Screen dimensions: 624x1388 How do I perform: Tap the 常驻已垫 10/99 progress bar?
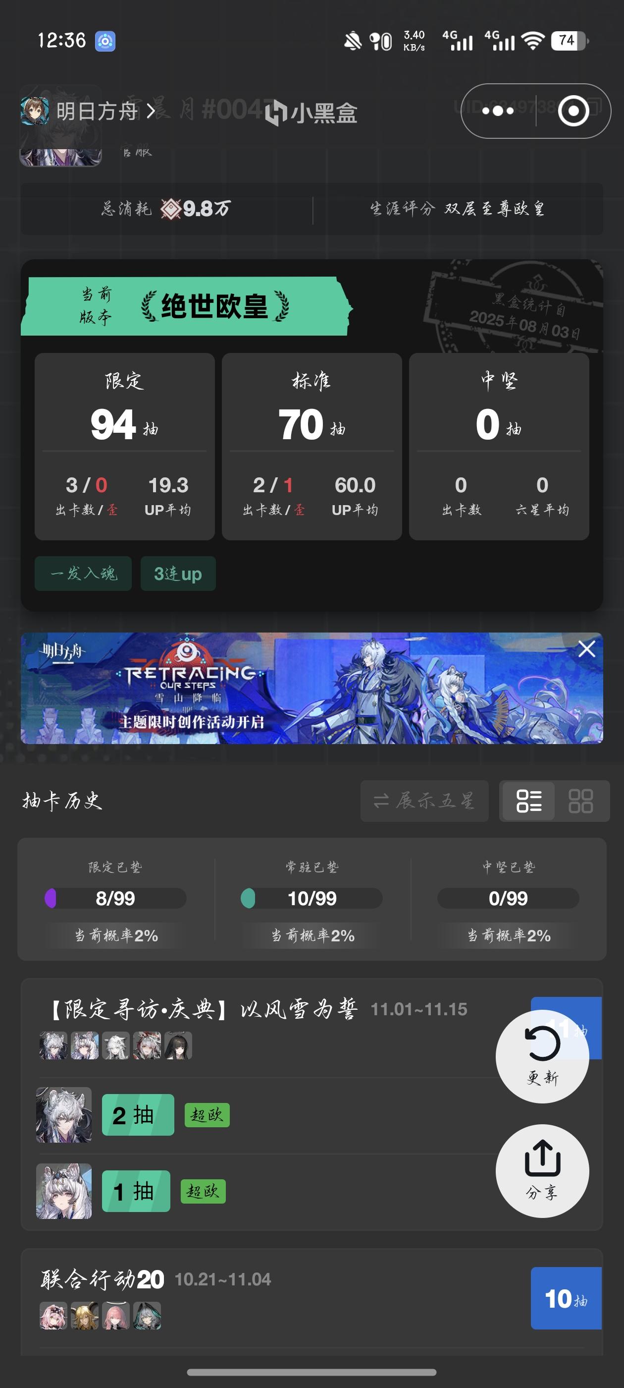click(x=312, y=898)
